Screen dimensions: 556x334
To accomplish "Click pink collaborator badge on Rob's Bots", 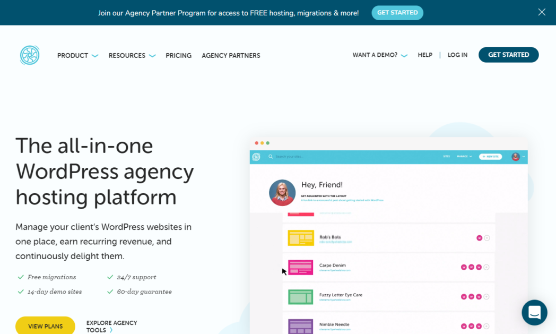I will (479, 238).
